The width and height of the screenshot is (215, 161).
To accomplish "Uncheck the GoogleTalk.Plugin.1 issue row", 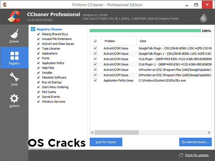I will coord(95,54).
